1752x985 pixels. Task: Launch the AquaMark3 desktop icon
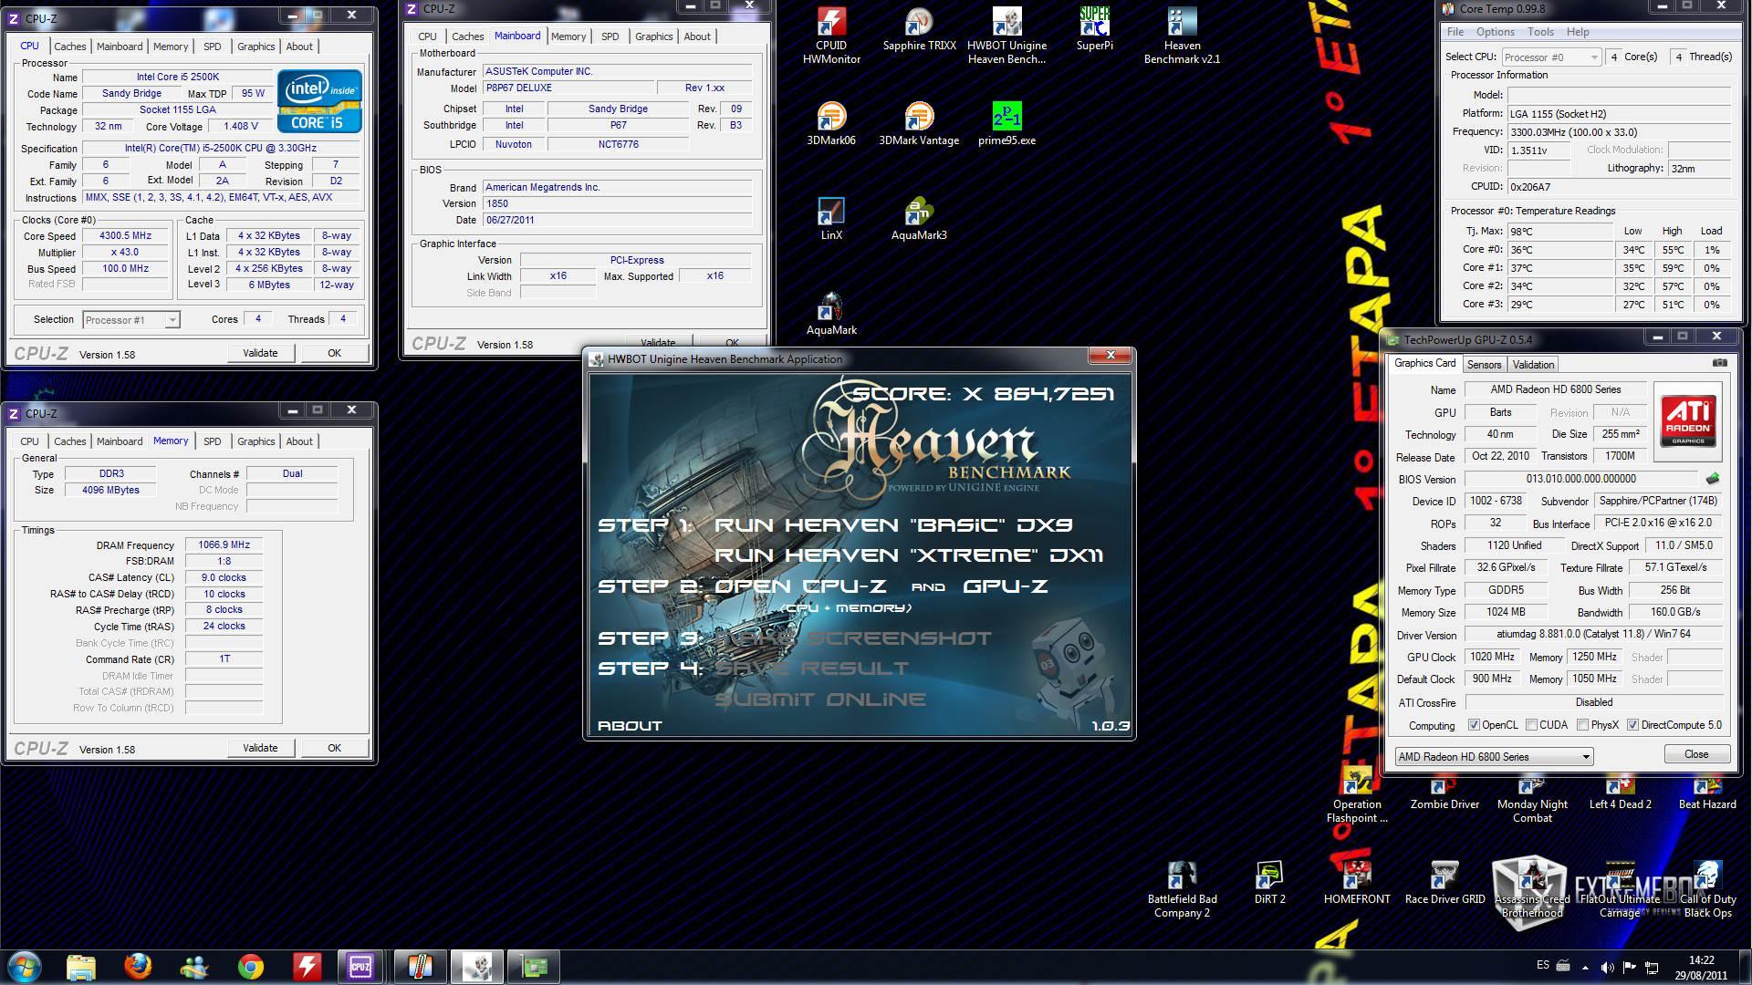tap(919, 219)
